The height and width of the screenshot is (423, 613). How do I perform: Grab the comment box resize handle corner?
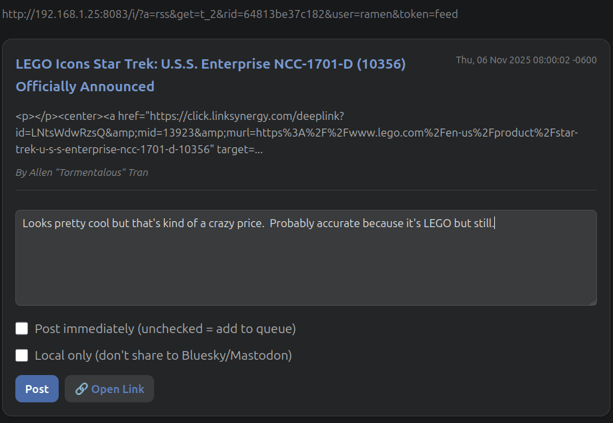592,301
